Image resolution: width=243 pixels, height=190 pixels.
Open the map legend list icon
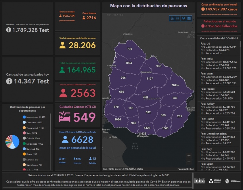coord(178,18)
